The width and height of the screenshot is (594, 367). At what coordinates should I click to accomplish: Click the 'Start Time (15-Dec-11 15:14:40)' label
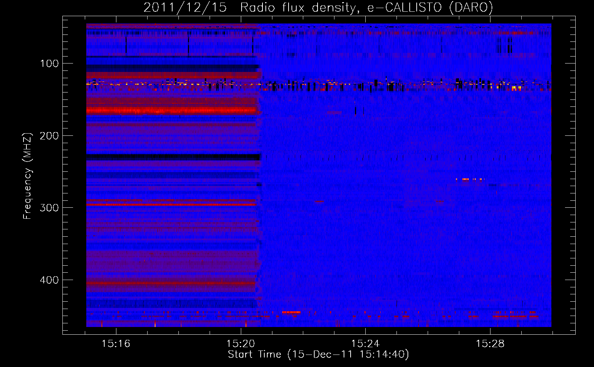(x=318, y=355)
